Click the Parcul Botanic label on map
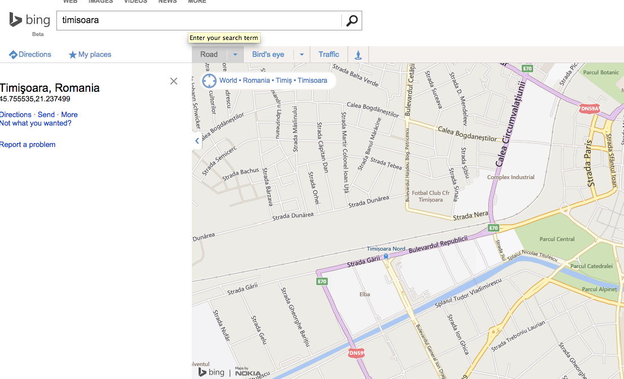The height and width of the screenshot is (379, 624). [601, 72]
